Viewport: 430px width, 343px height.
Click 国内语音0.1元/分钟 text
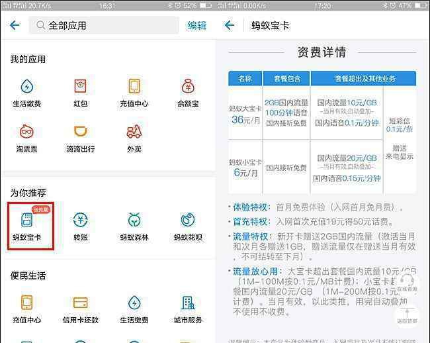(347, 122)
